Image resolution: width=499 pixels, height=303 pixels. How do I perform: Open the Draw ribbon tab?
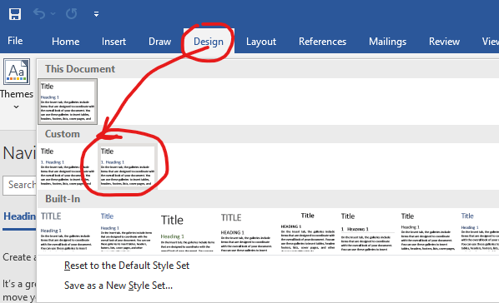159,42
